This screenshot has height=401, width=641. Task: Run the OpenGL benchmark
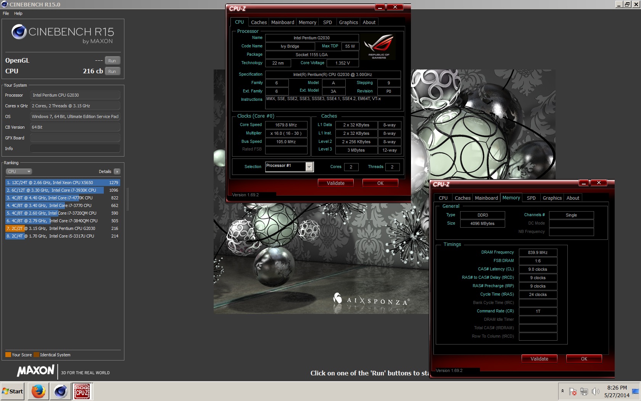point(112,60)
